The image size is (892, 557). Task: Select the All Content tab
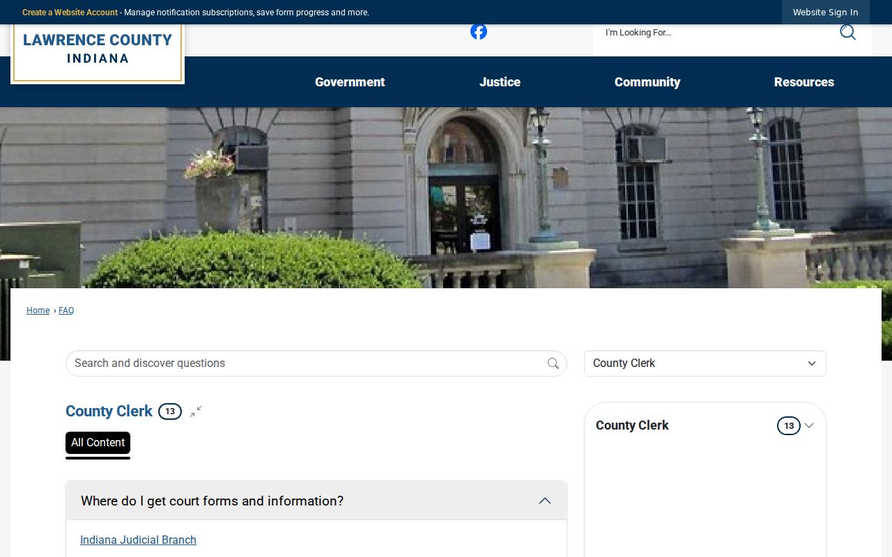[98, 443]
